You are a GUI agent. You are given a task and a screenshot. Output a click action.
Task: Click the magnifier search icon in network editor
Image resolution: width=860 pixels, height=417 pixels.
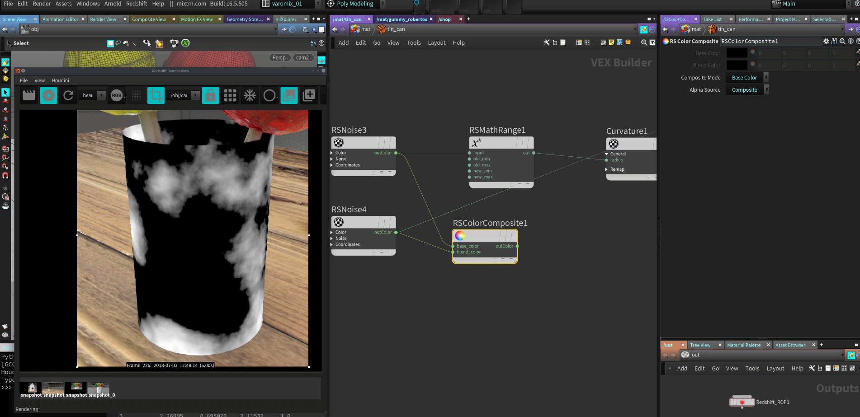(644, 42)
